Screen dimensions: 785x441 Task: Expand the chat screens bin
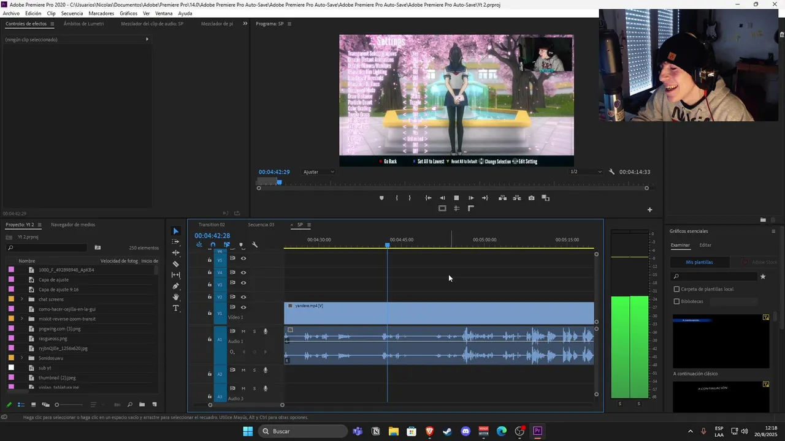(x=22, y=299)
